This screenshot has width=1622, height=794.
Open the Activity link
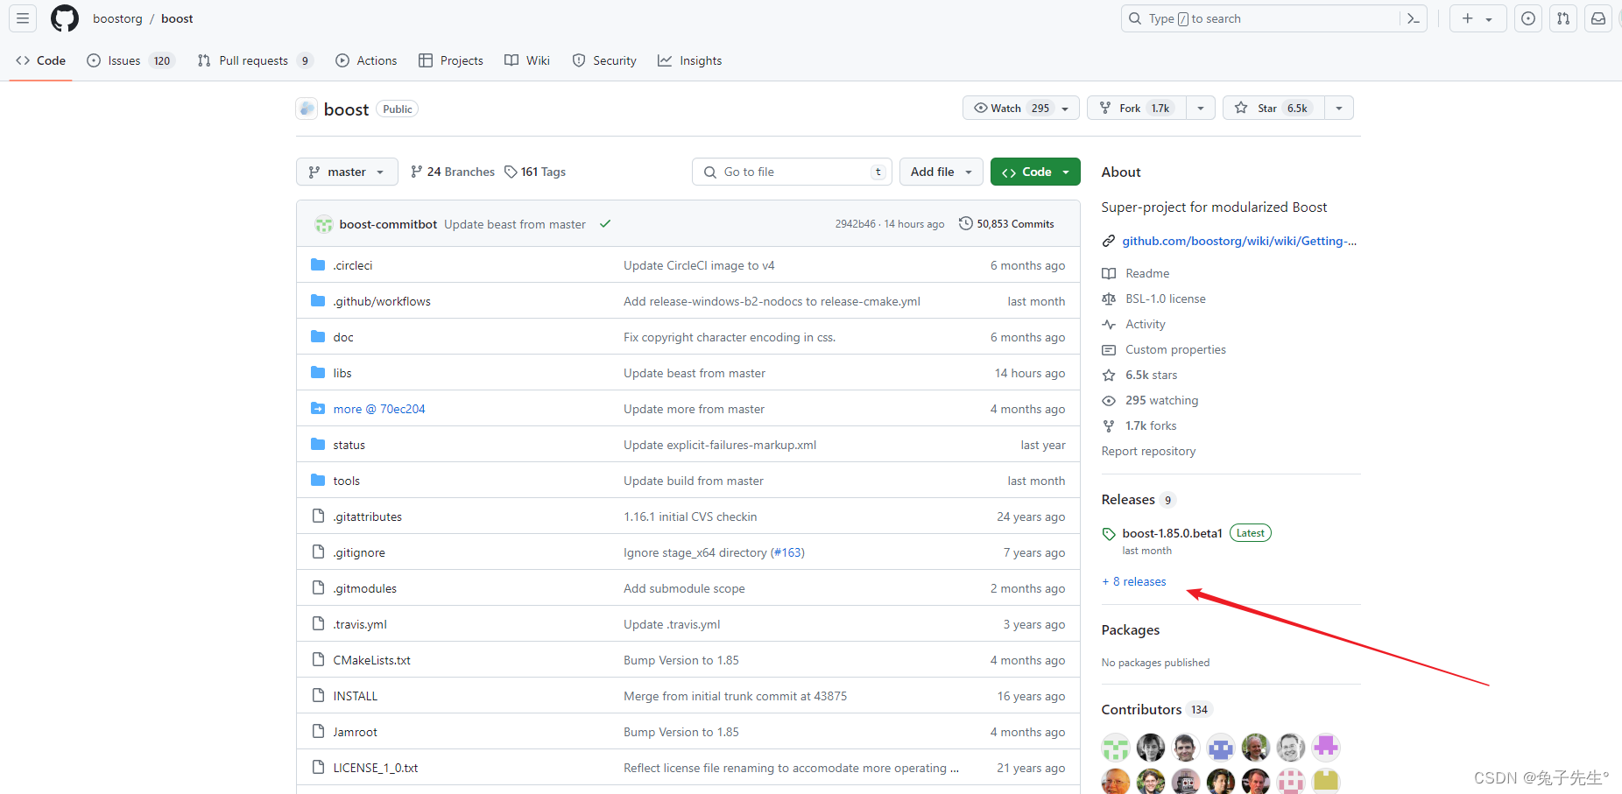(1146, 324)
